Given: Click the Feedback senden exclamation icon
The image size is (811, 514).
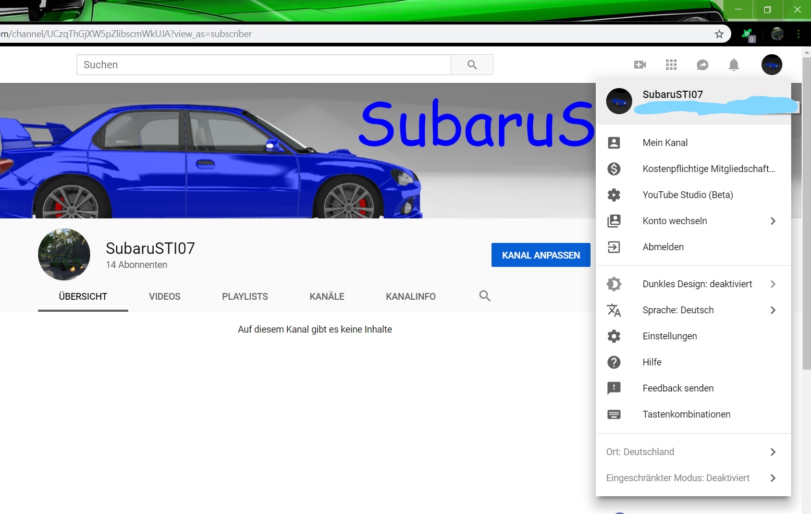Looking at the screenshot, I should (x=614, y=388).
